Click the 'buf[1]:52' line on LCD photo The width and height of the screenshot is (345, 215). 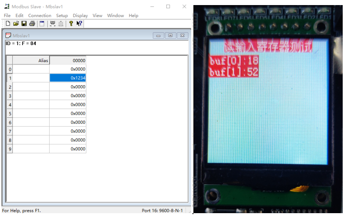(234, 72)
